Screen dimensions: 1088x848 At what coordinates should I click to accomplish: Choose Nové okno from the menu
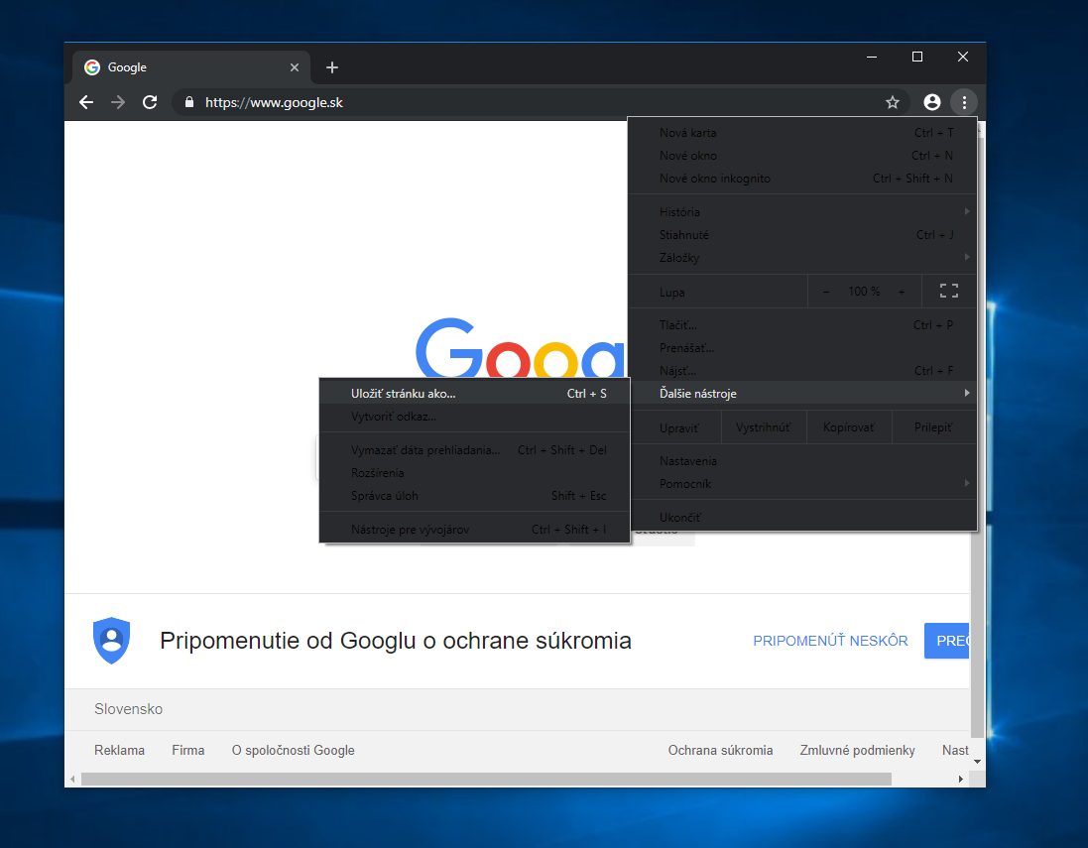coord(802,156)
